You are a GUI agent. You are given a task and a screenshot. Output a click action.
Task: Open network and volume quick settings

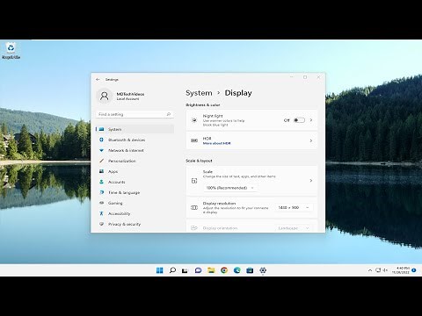pyautogui.click(x=382, y=270)
